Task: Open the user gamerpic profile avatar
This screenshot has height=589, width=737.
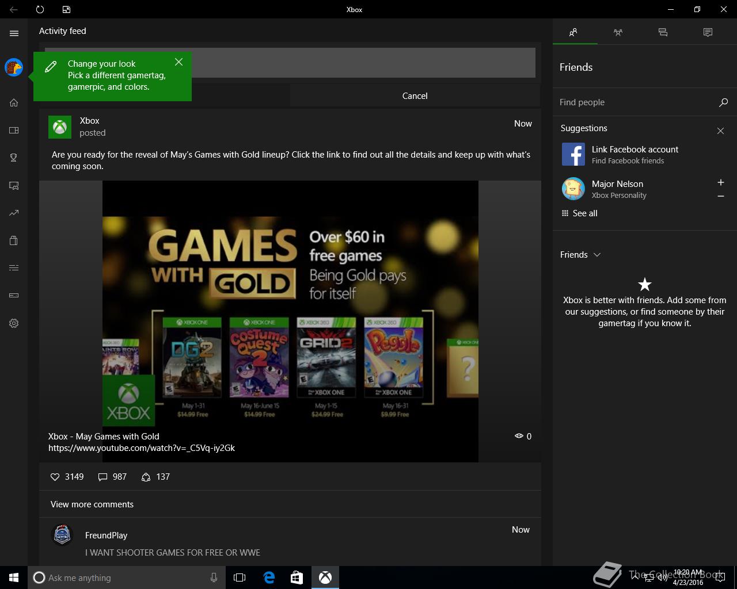Action: pos(14,68)
